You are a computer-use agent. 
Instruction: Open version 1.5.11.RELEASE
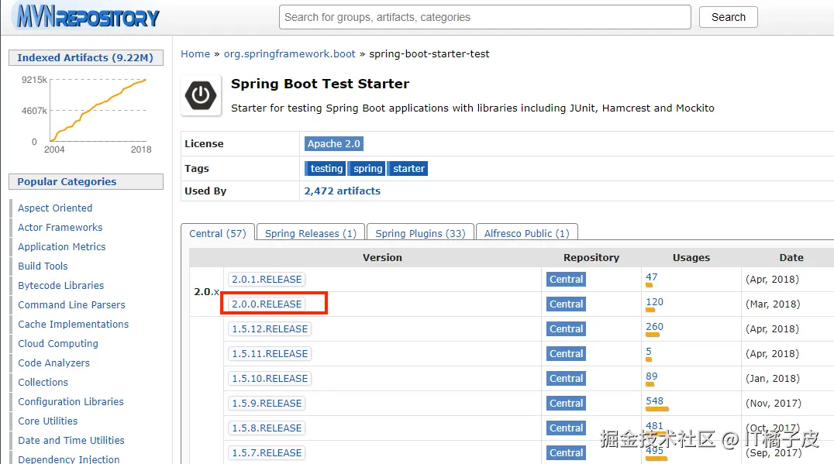point(270,354)
